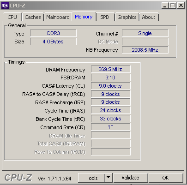Open the Tools dropdown arrow
The image size is (187, 185).
click(x=109, y=178)
